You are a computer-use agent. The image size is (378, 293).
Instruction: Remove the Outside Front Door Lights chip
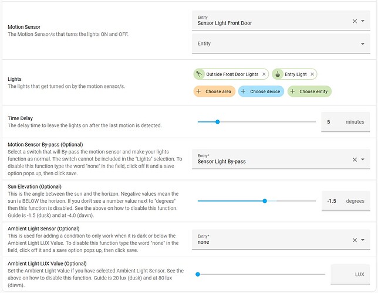(x=264, y=74)
